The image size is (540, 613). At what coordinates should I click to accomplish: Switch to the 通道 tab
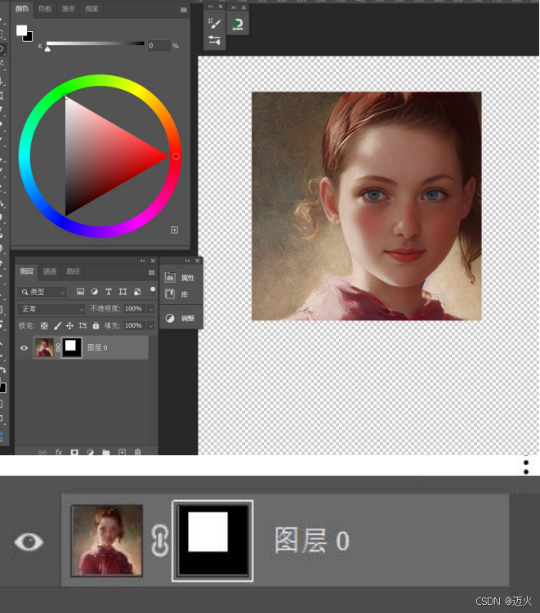click(x=50, y=271)
